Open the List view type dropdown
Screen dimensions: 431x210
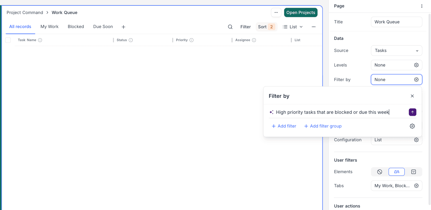[x=293, y=27]
